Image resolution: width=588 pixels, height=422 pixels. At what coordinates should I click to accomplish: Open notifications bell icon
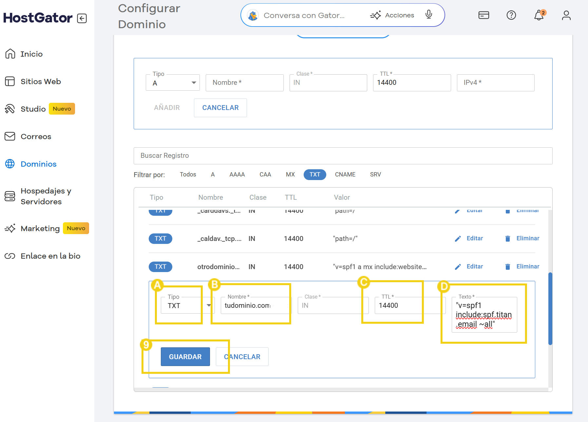coord(539,15)
